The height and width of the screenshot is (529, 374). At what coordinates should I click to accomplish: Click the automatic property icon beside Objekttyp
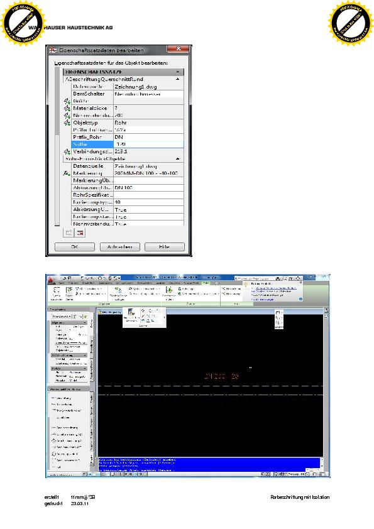67,123
